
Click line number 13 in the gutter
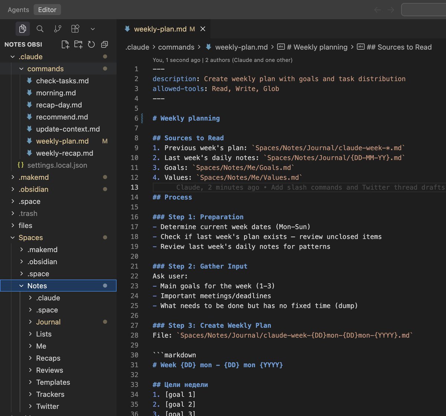134,187
